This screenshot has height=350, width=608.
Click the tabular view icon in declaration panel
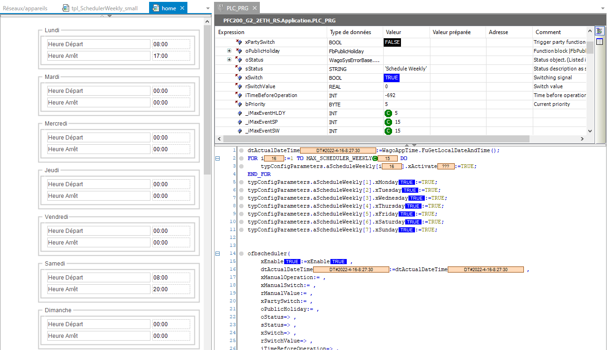600,42
